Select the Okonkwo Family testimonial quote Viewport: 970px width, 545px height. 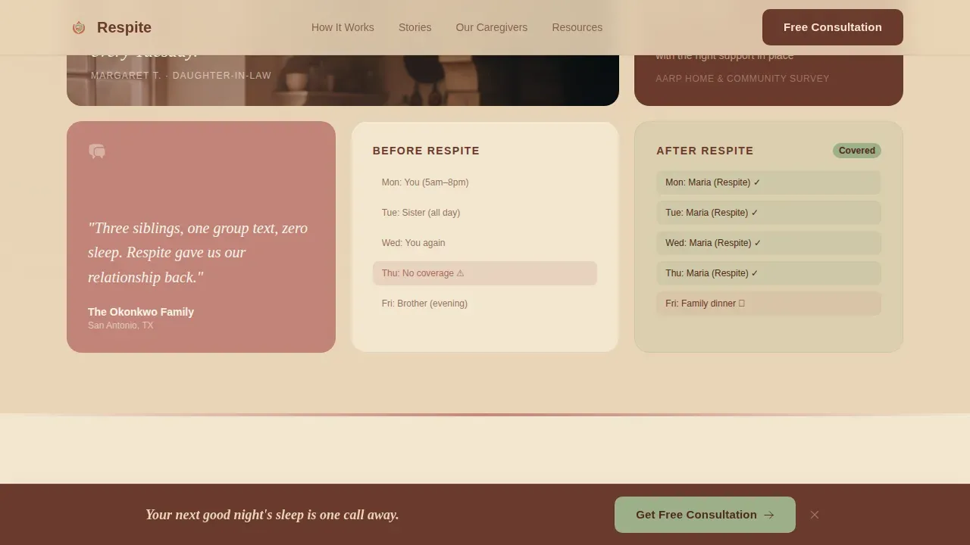click(198, 253)
